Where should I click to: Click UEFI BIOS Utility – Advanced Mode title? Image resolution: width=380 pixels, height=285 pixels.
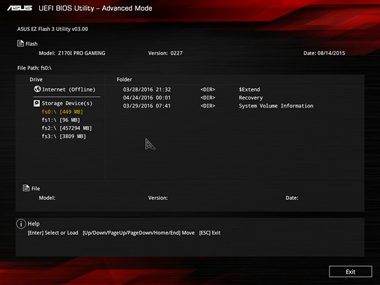(96, 8)
